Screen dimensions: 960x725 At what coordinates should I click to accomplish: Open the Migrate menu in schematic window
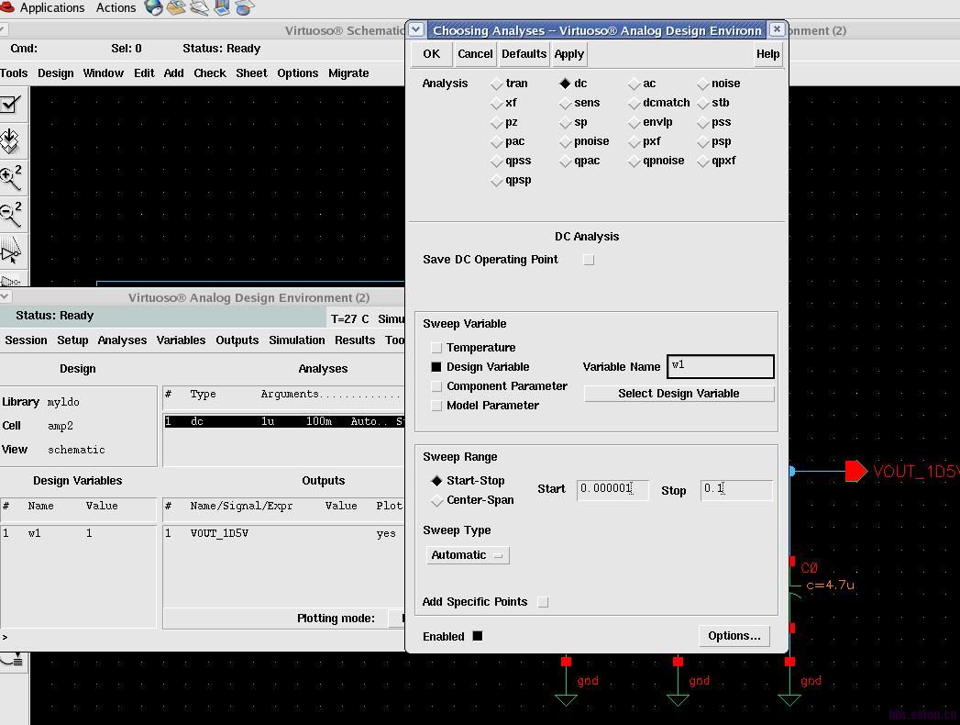(348, 72)
